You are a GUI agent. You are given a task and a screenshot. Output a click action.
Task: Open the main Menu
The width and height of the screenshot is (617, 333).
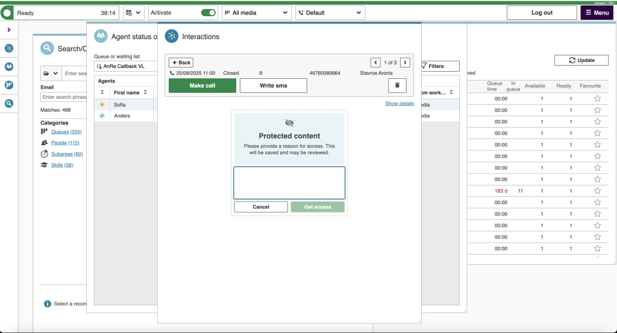[x=597, y=13]
